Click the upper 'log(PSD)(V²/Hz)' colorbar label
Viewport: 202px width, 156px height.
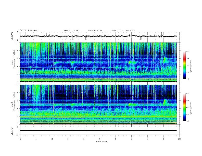click(191, 67)
